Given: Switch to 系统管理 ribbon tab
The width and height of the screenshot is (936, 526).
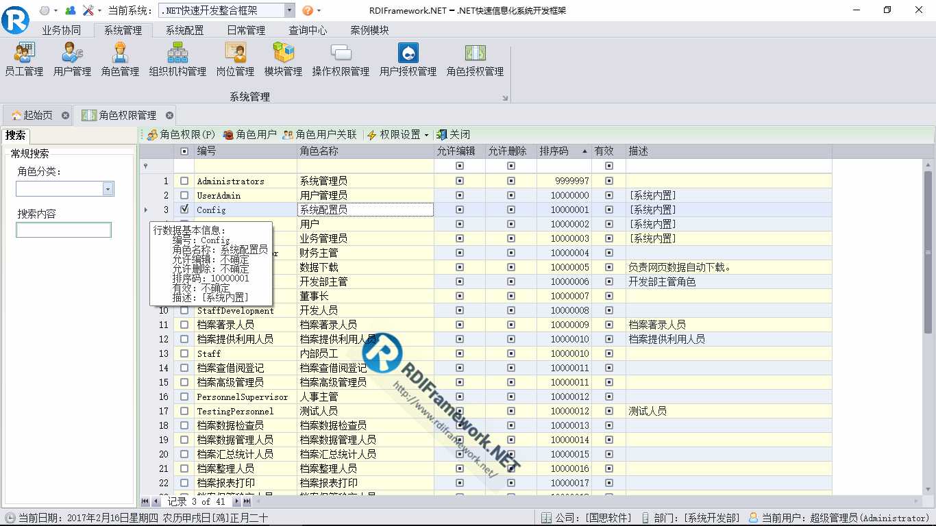Looking at the screenshot, I should (123, 30).
